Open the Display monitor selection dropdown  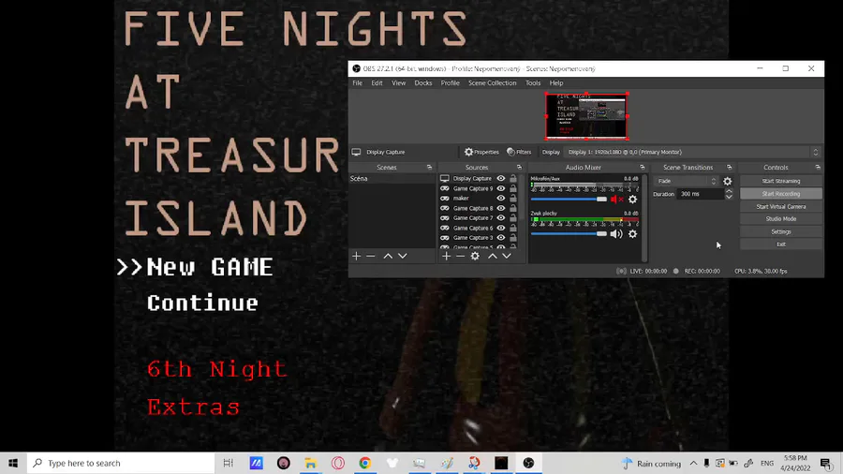pyautogui.click(x=692, y=152)
